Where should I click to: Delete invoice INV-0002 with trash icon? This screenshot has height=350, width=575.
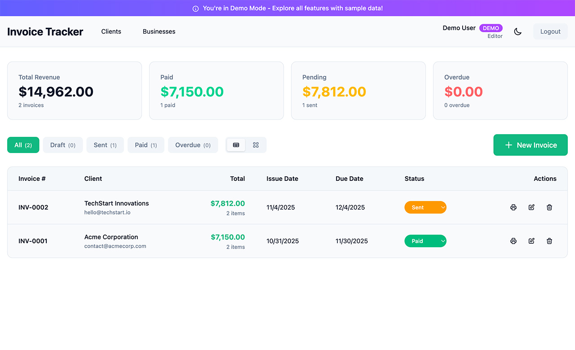tap(549, 207)
